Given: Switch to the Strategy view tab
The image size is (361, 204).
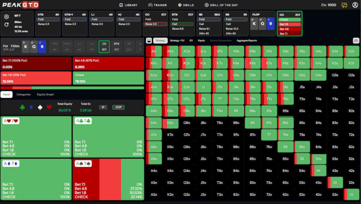Looking at the screenshot, I should point(160,41).
